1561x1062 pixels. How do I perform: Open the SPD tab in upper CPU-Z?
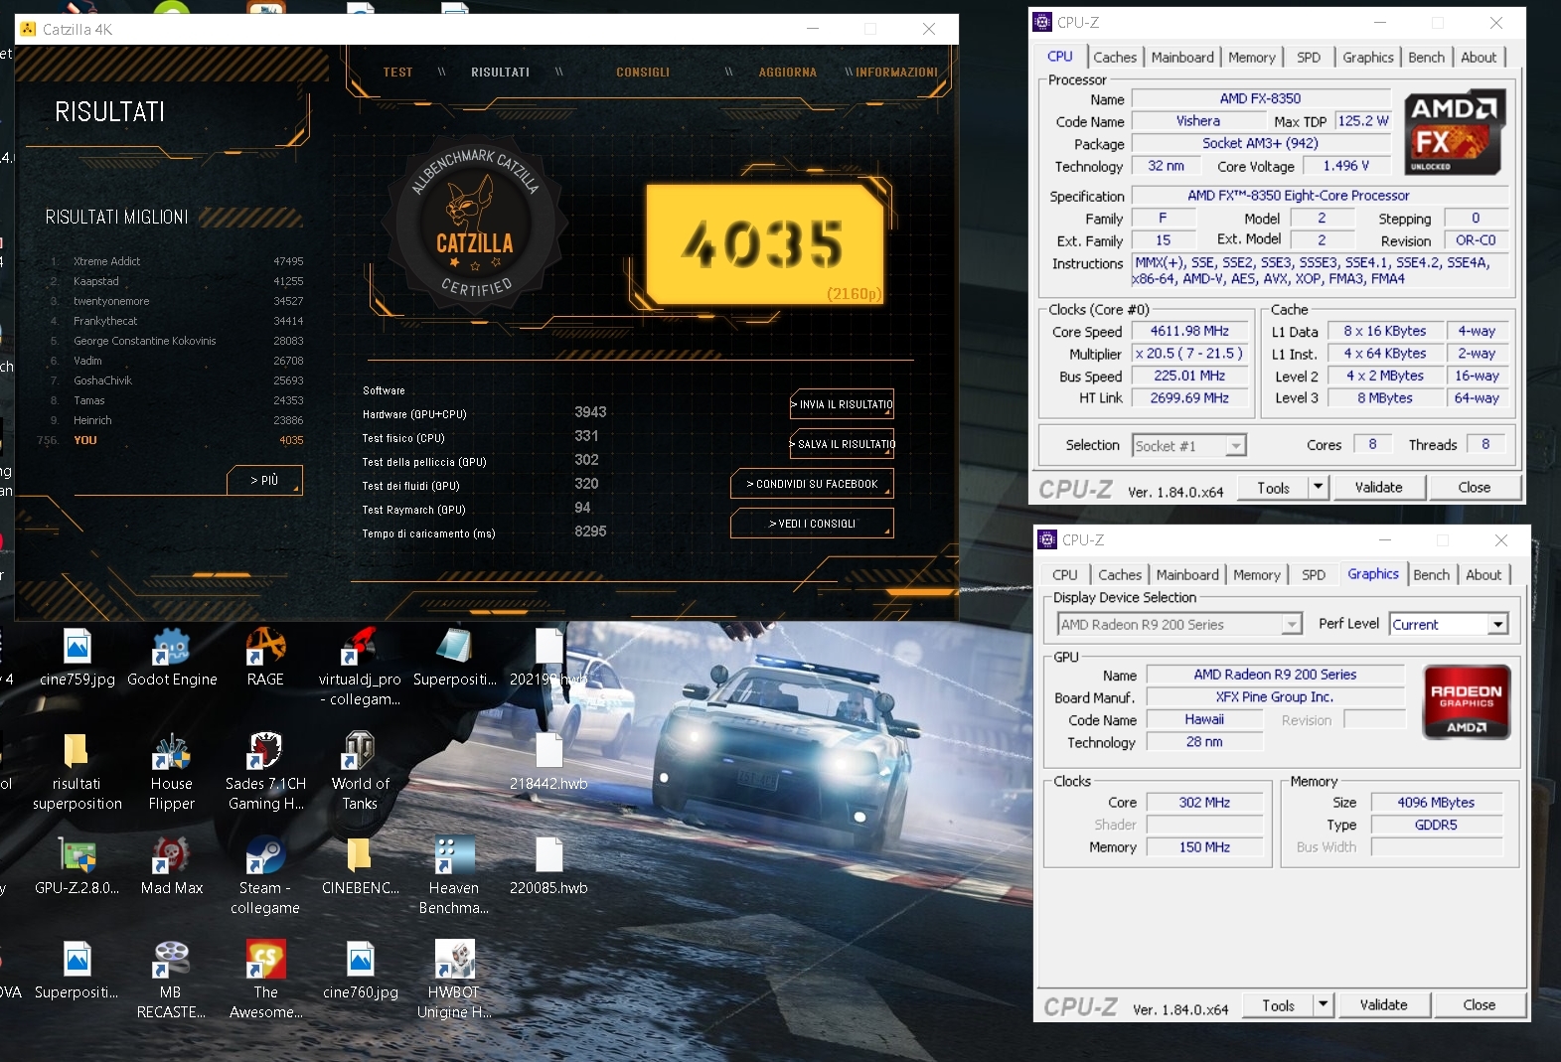point(1309,57)
